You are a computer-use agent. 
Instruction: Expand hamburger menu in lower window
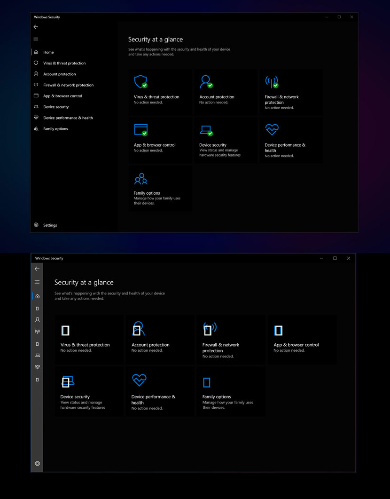pos(37,282)
